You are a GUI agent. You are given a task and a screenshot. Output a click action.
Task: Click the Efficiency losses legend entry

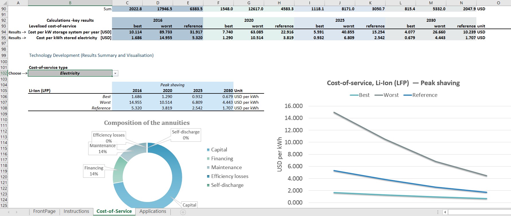coord(228,176)
